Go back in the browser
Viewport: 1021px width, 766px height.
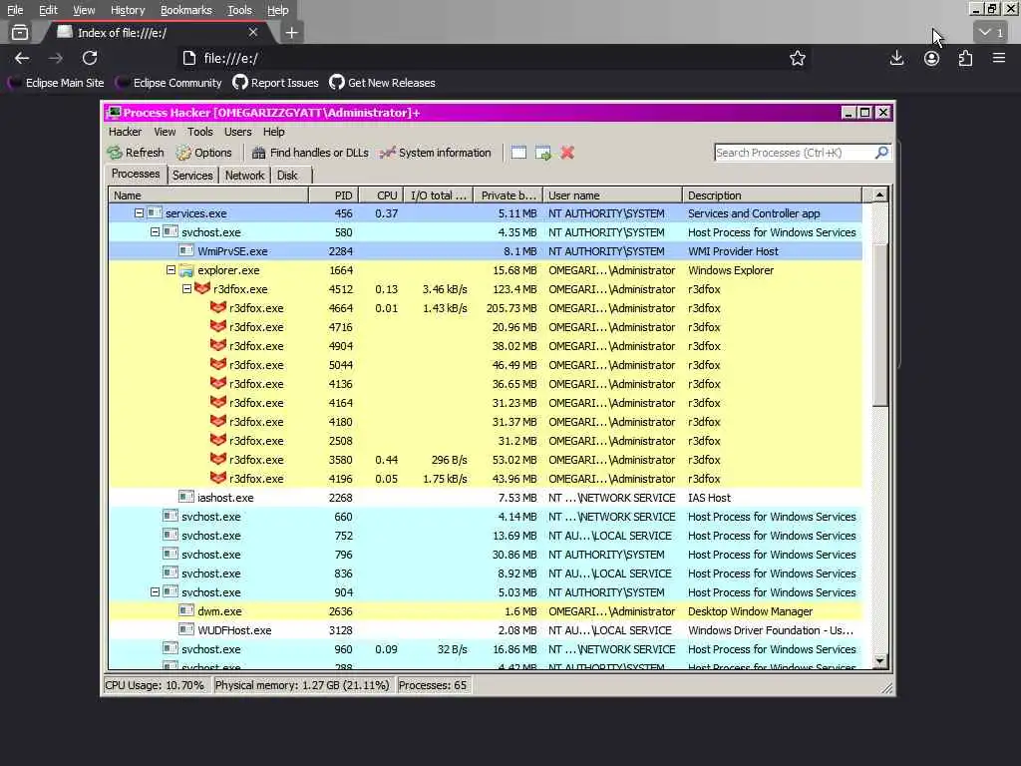pyautogui.click(x=22, y=58)
